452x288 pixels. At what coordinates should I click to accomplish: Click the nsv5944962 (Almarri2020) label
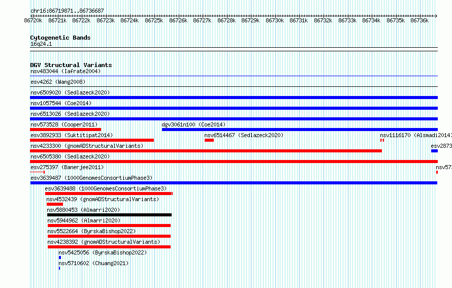click(84, 220)
